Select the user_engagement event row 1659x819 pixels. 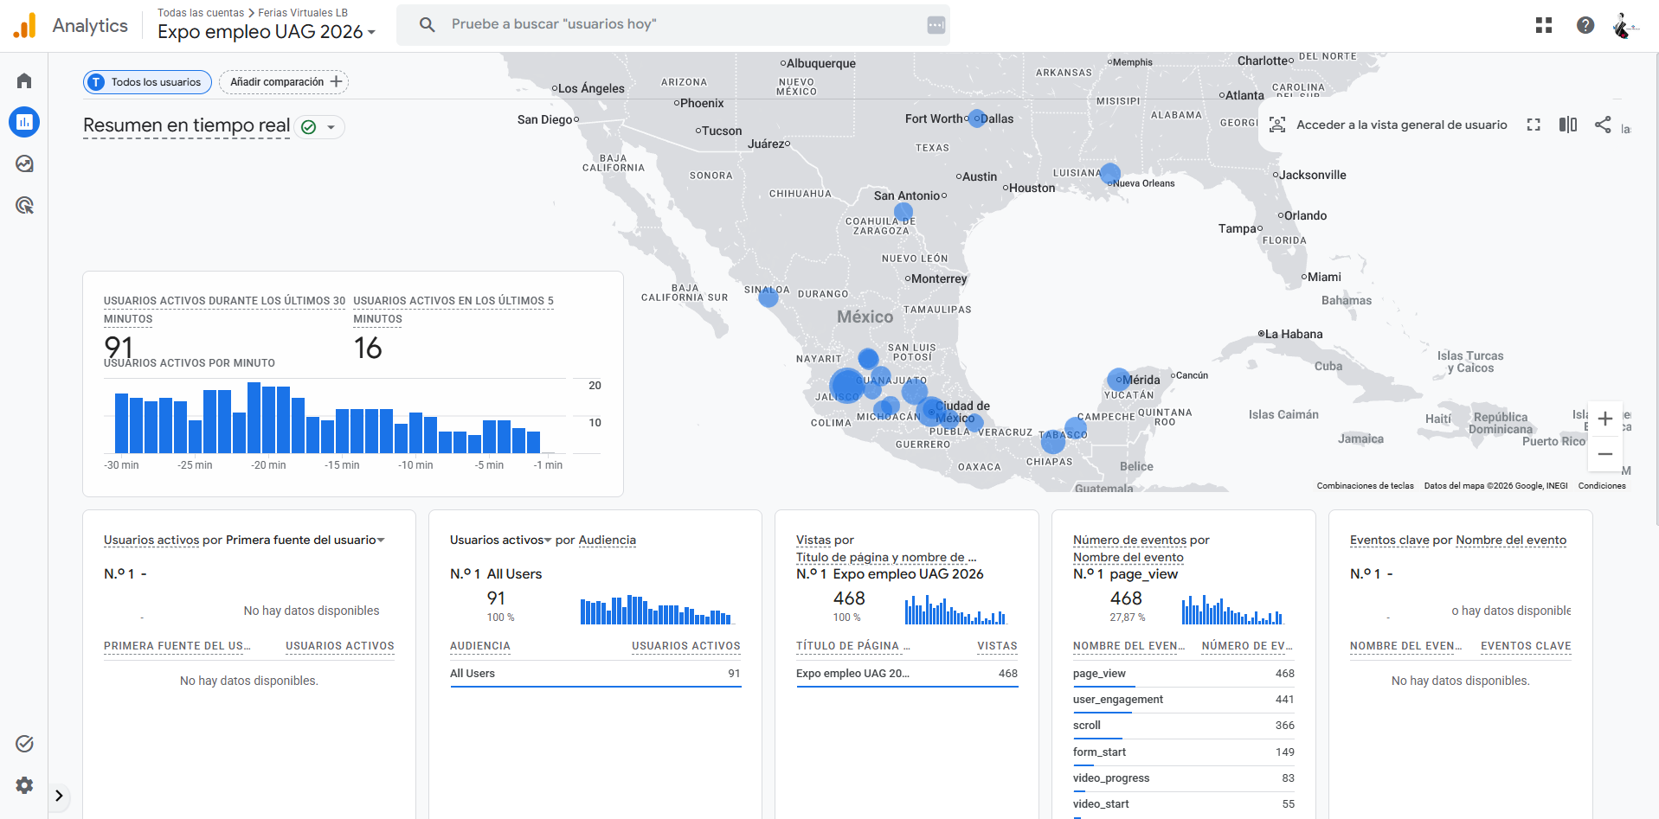point(1184,700)
